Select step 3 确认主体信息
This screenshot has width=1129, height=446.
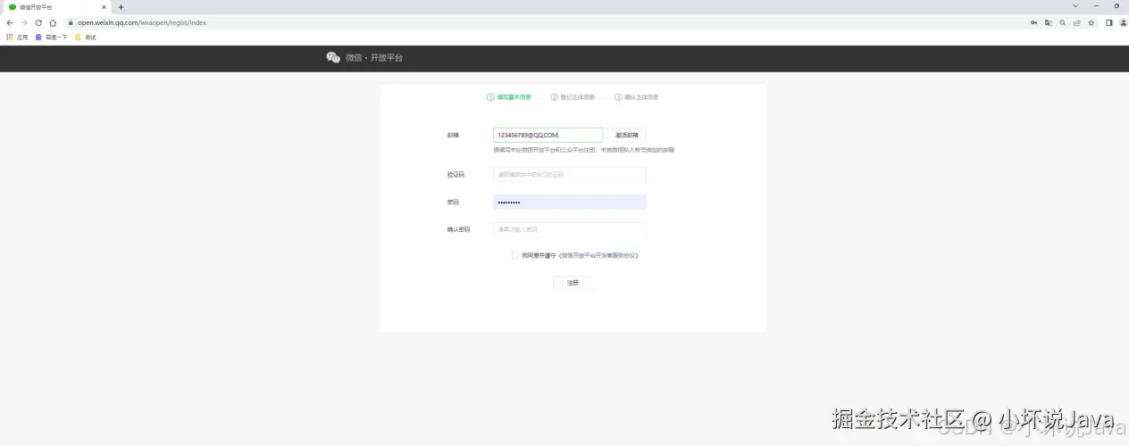(x=636, y=96)
